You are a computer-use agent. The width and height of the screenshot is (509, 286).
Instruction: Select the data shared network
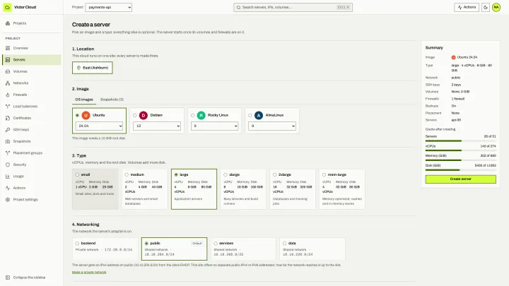[312, 249]
